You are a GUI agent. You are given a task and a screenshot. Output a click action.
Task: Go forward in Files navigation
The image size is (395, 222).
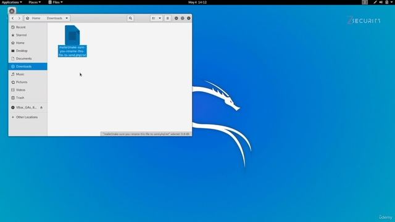tap(19, 18)
